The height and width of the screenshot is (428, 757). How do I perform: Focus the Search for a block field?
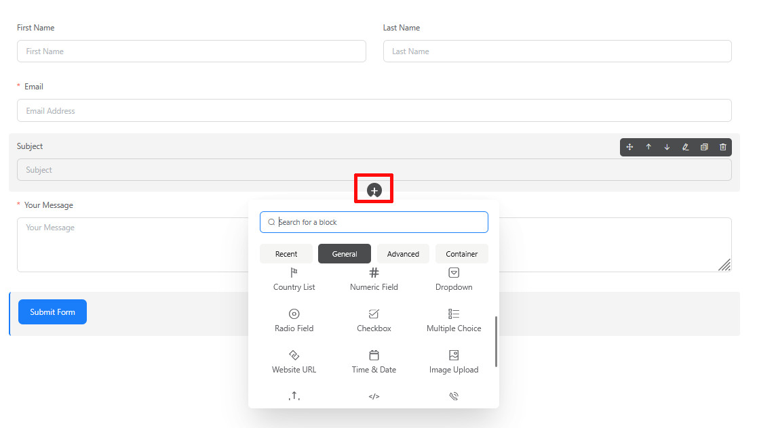tap(374, 222)
